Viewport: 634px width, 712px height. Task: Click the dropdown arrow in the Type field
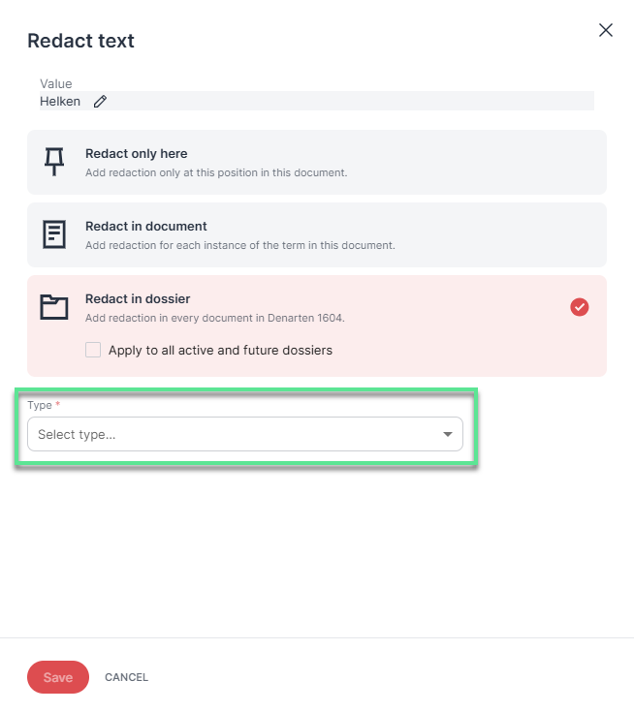click(448, 435)
